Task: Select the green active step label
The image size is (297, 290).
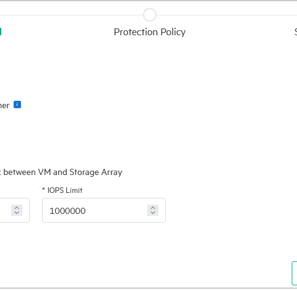Action: coord(1,32)
